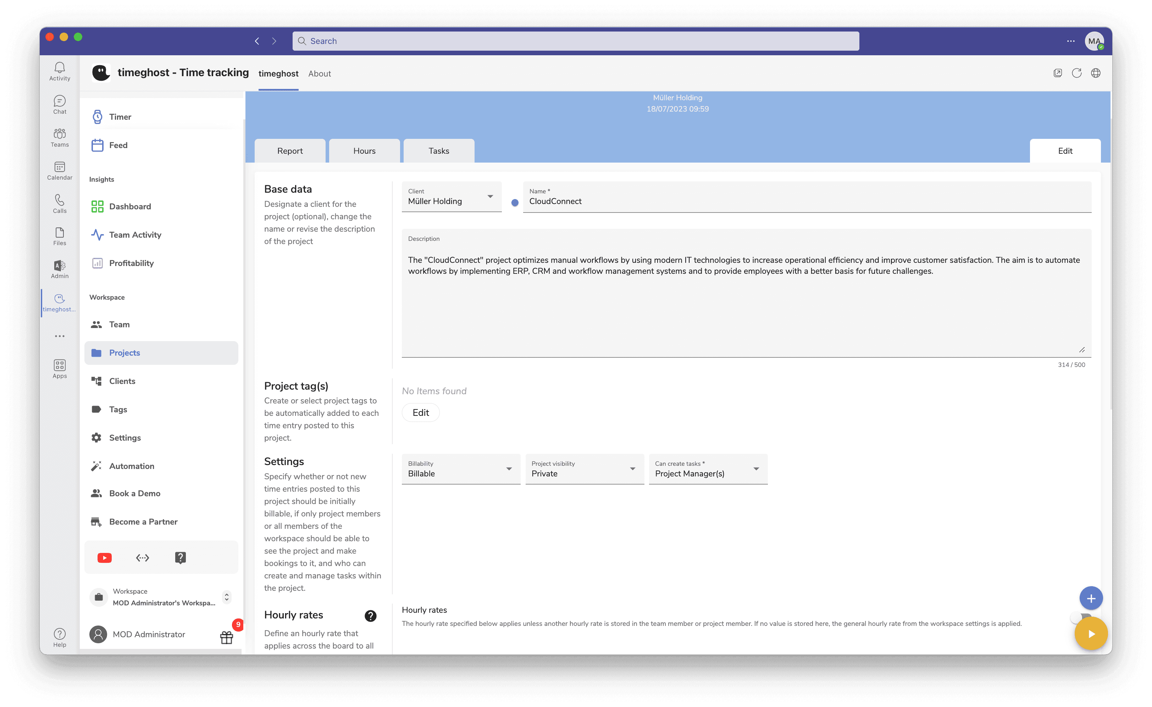Open YouTube video link icon
This screenshot has height=707, width=1152.
pyautogui.click(x=104, y=558)
